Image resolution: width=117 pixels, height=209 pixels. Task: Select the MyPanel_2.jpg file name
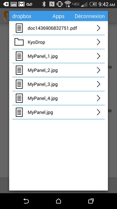click(x=43, y=70)
